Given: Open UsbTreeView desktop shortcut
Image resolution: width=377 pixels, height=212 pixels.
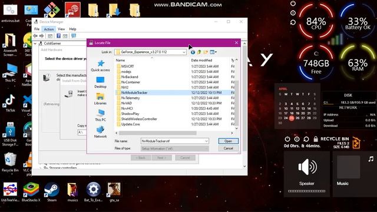Looking at the screenshot, I should (10, 192).
